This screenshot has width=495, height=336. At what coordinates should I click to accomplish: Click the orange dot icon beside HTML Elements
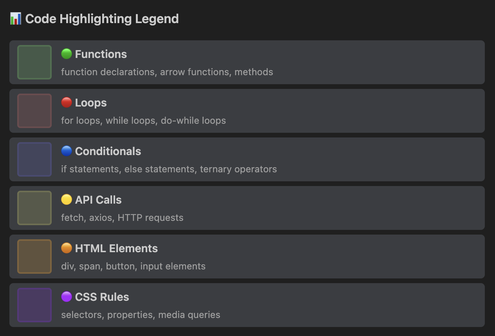point(66,248)
